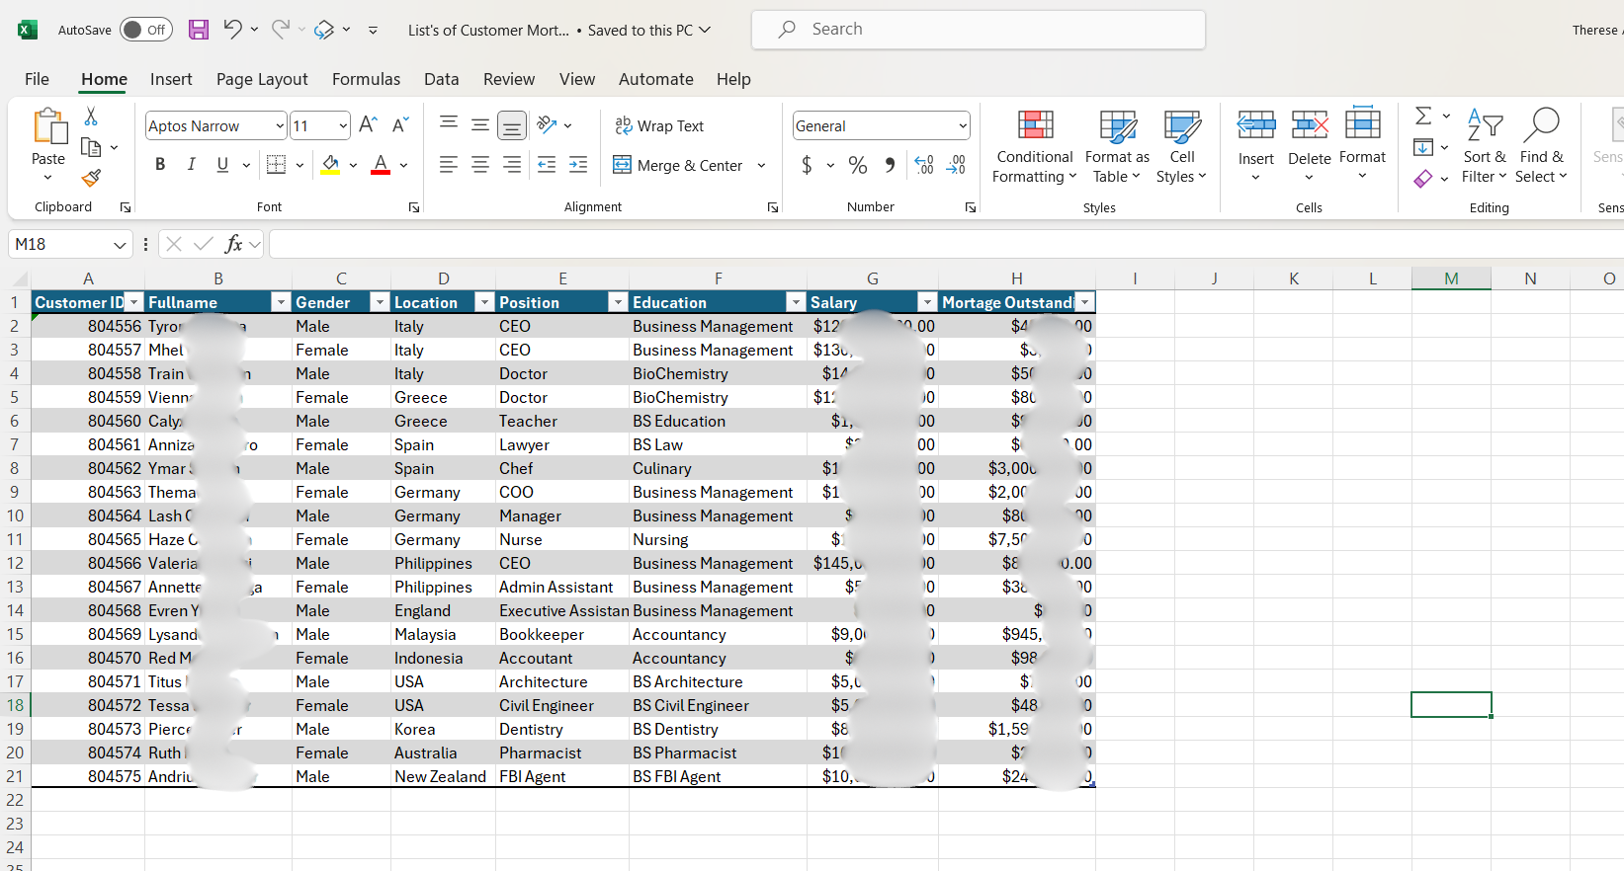Switch to the Insert tab
The height and width of the screenshot is (871, 1624).
(171, 79)
